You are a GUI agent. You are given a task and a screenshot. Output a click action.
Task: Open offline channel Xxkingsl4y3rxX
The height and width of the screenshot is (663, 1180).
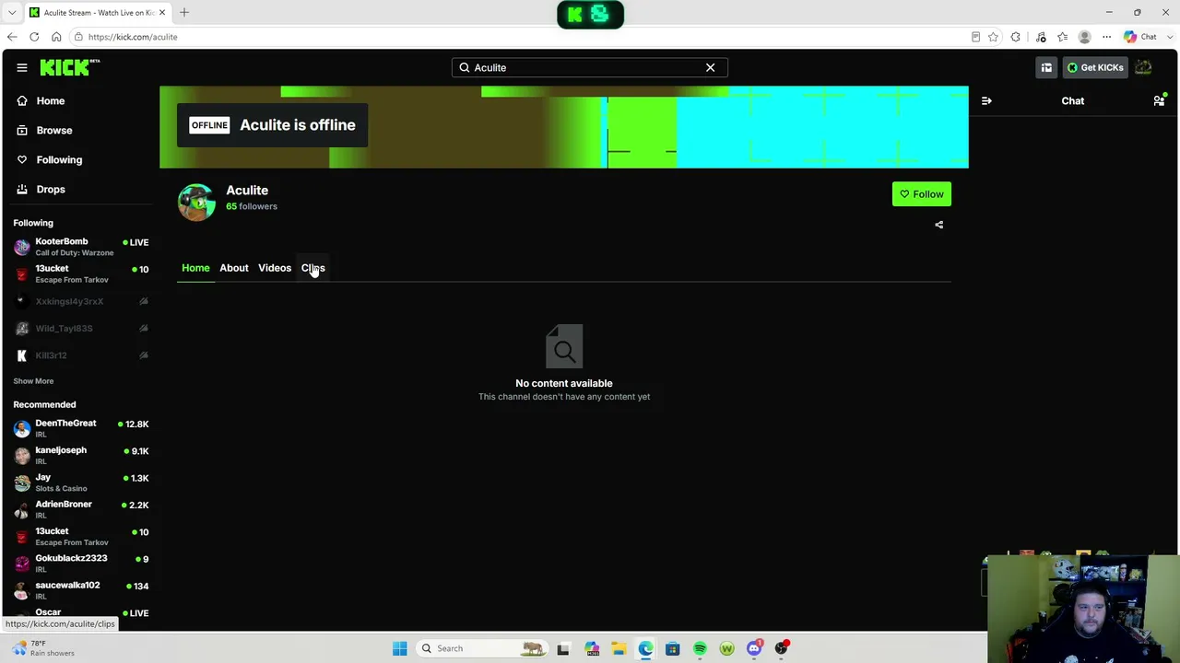pos(81,301)
